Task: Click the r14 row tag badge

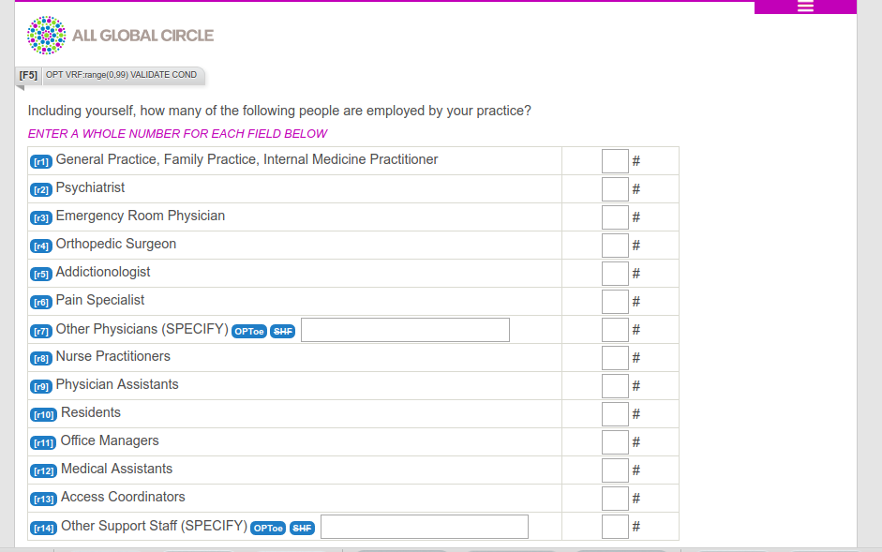Action: [x=43, y=528]
